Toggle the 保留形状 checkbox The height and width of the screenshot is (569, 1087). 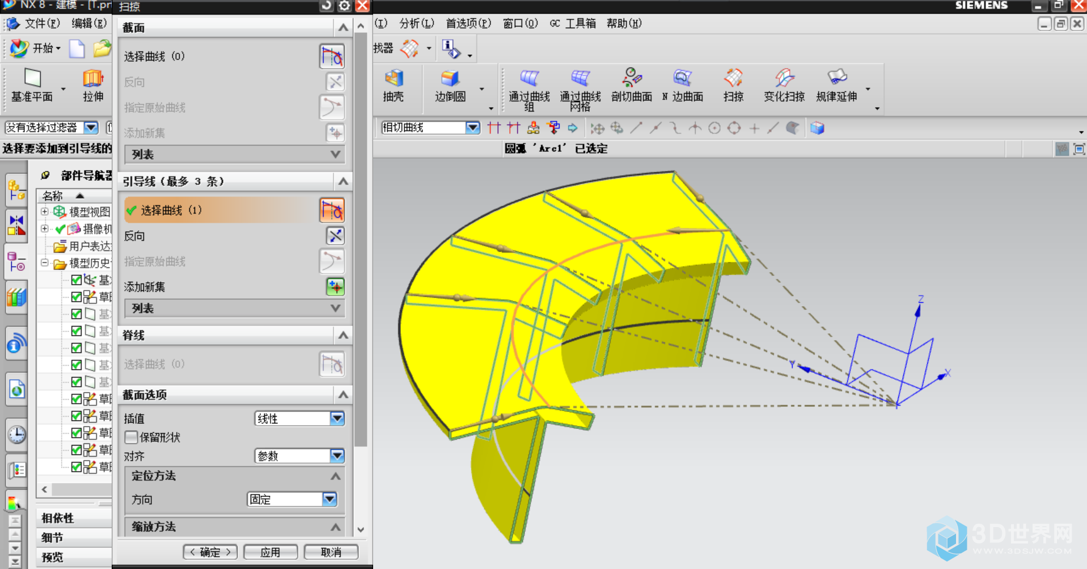point(132,437)
